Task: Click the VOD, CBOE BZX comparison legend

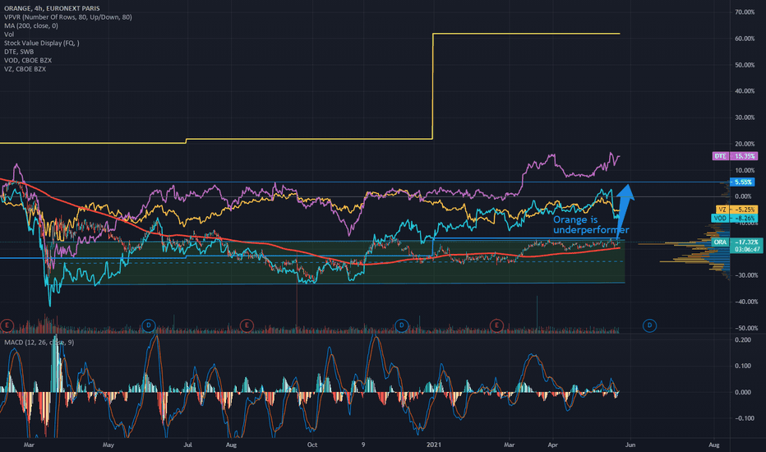Action: [28, 61]
